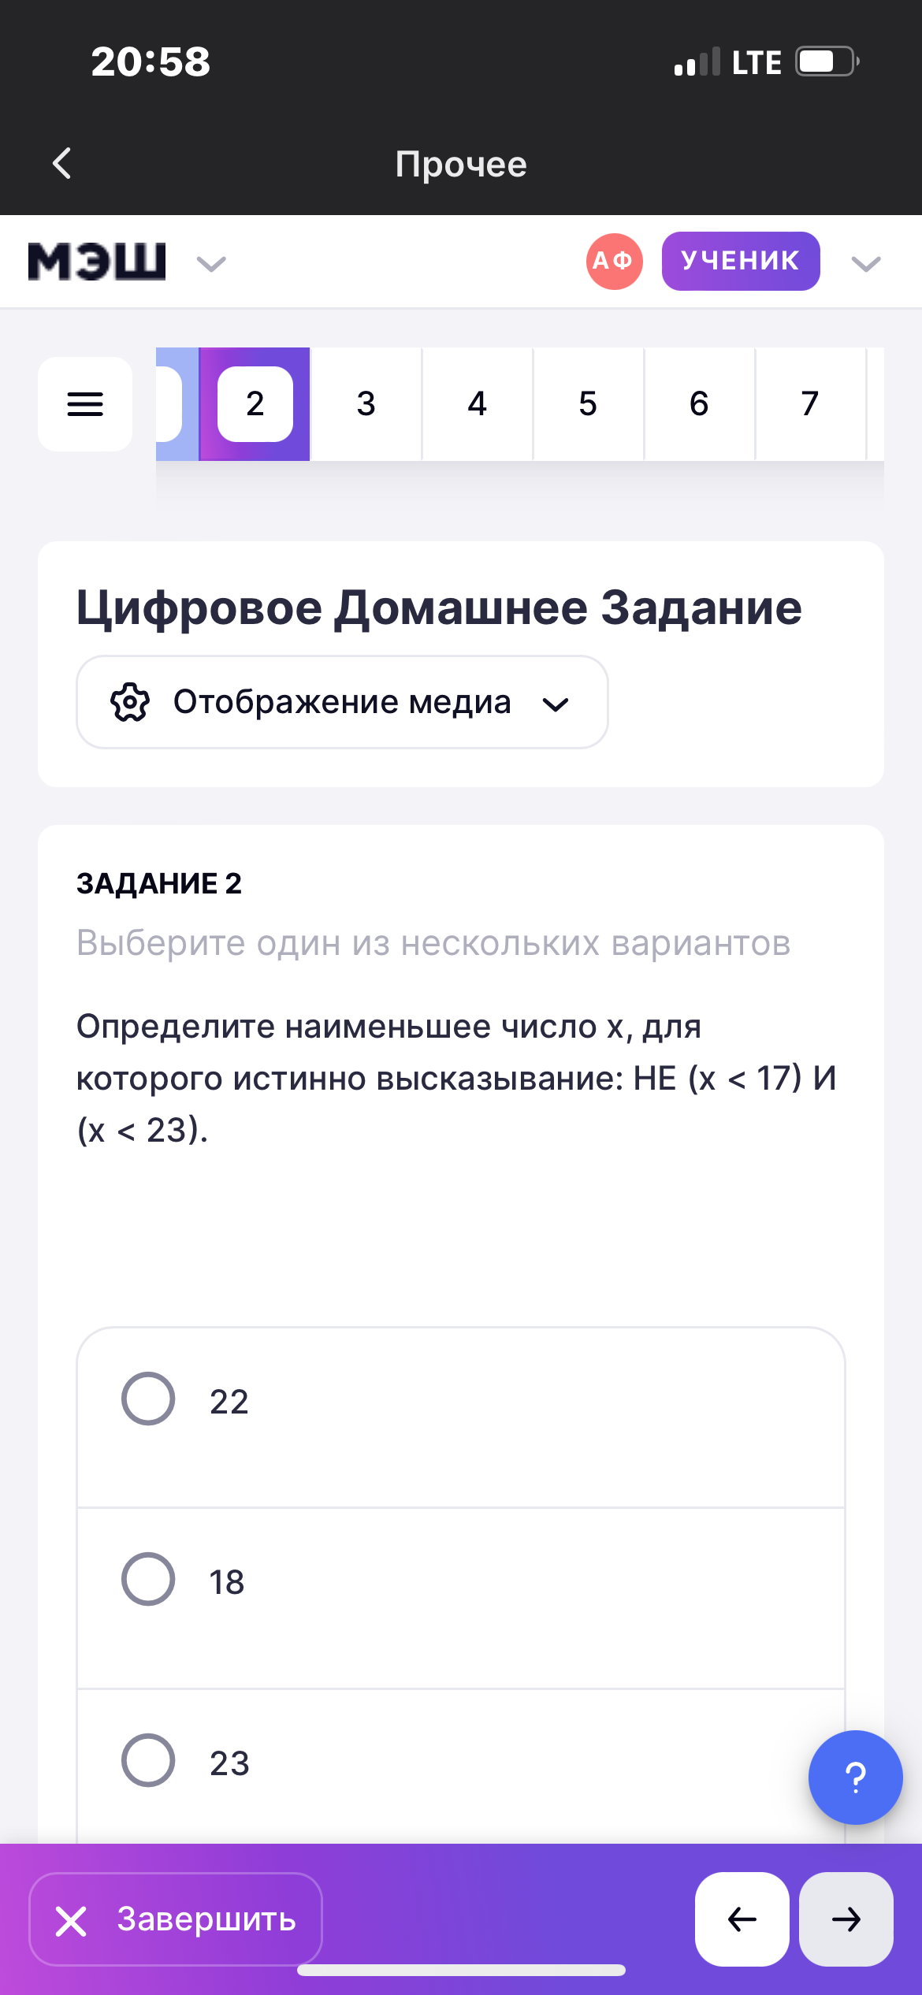
Task: Select answer option 22
Action: pyautogui.click(x=148, y=1399)
